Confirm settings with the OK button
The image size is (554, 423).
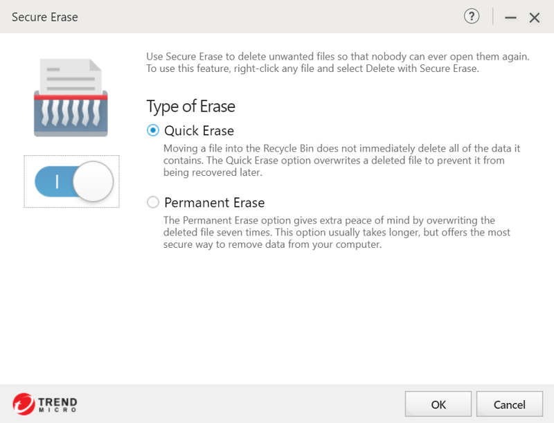[438, 404]
